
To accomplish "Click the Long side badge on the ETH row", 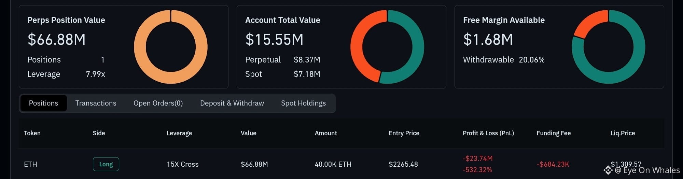I will pyautogui.click(x=106, y=164).
